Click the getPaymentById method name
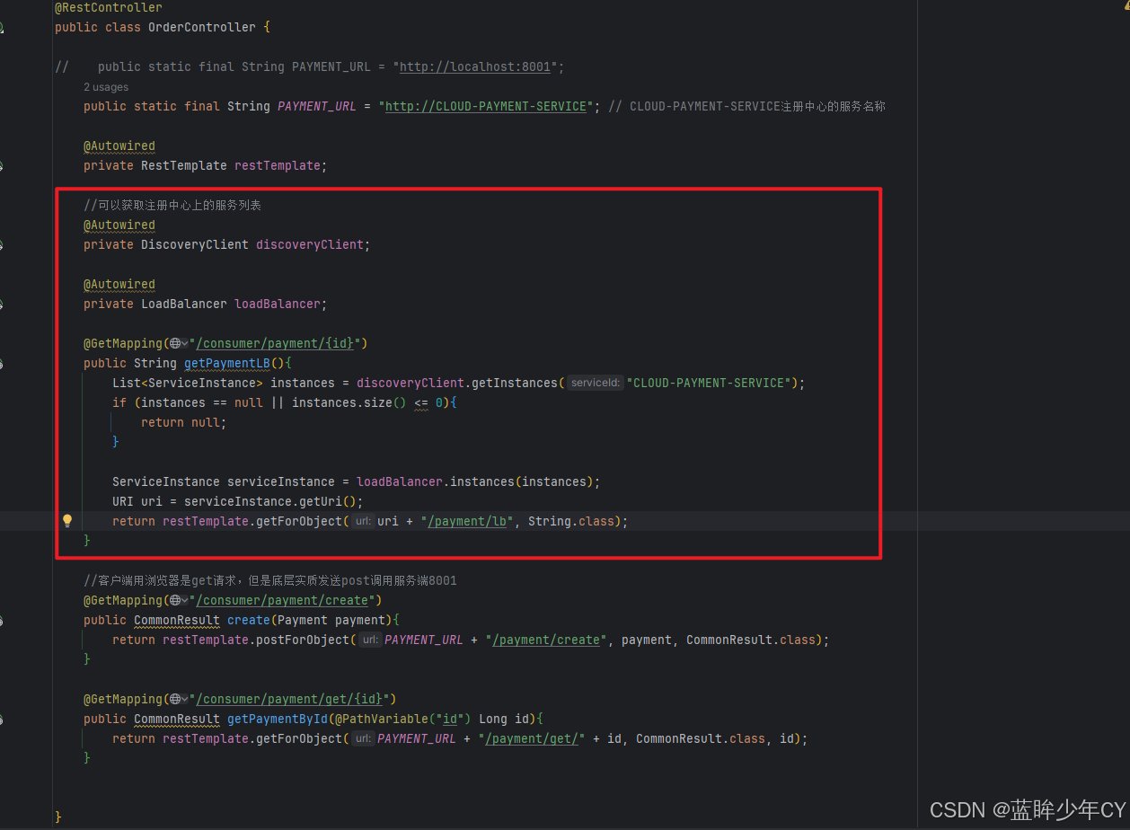This screenshot has height=830, width=1130. pos(278,719)
